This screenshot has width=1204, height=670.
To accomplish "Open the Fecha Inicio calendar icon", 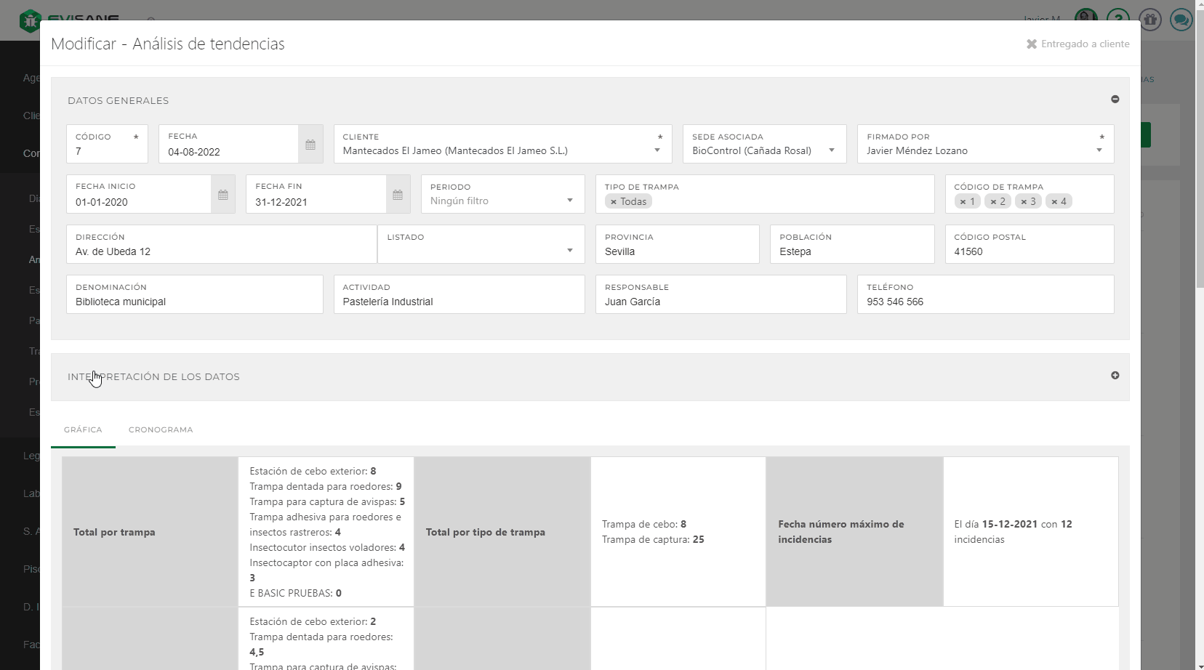I will coord(223,195).
